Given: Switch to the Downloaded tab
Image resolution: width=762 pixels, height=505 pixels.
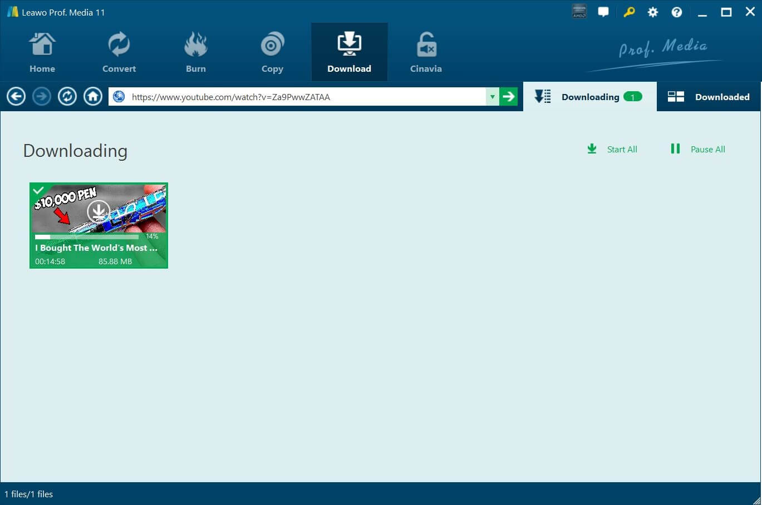Looking at the screenshot, I should click(x=709, y=97).
